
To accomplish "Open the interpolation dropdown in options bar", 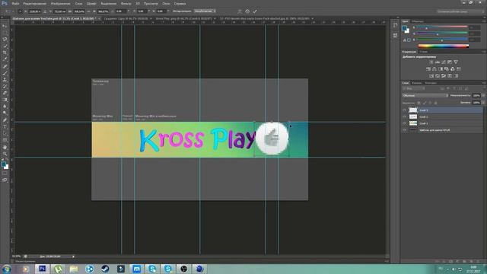I will point(205,11).
